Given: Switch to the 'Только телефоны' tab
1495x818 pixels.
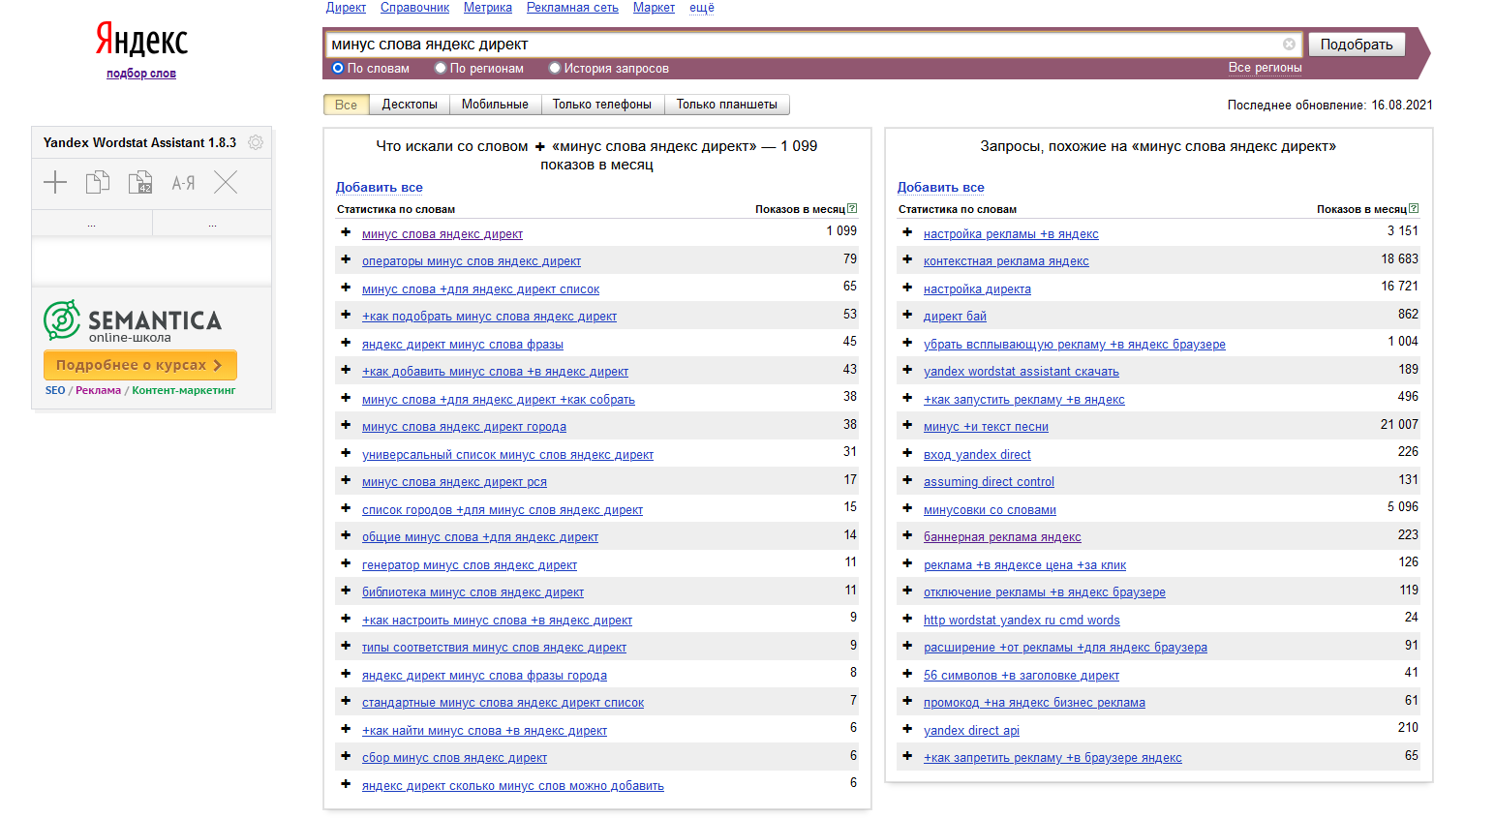Looking at the screenshot, I should (602, 105).
